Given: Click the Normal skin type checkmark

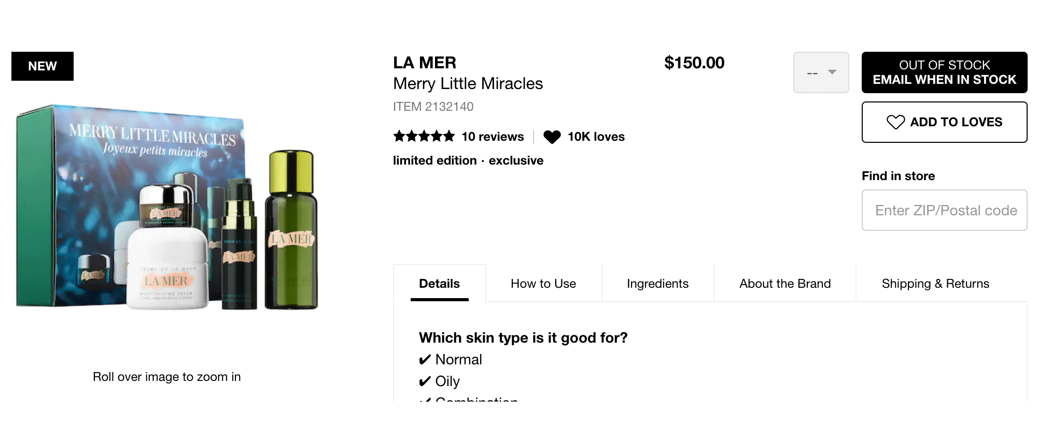Looking at the screenshot, I should pyautogui.click(x=425, y=360).
